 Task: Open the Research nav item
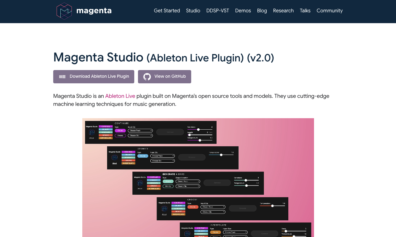tap(283, 11)
